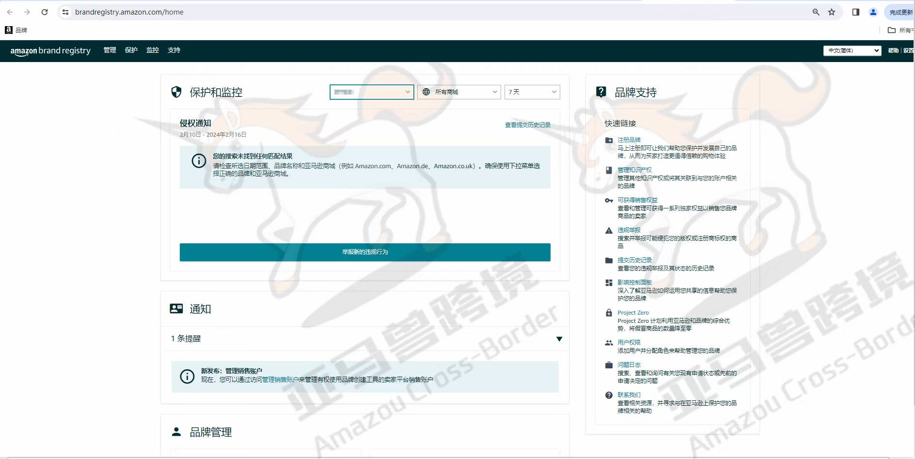Open the all bookmarks folder icon
The height and width of the screenshot is (459, 915).
click(892, 30)
